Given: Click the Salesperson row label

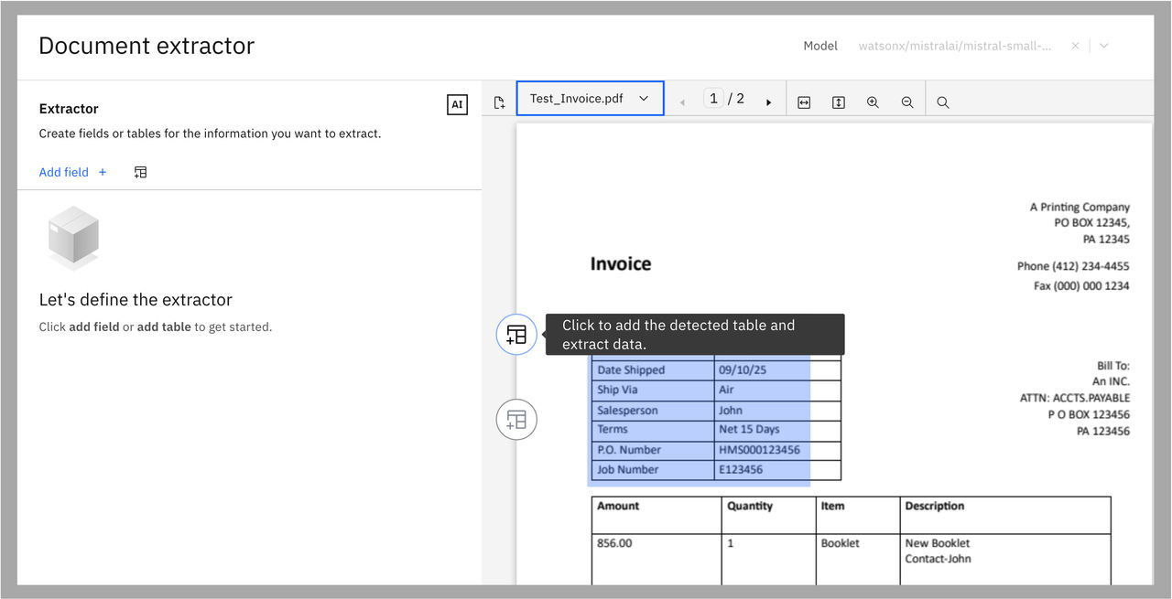Looking at the screenshot, I should click(x=627, y=411).
